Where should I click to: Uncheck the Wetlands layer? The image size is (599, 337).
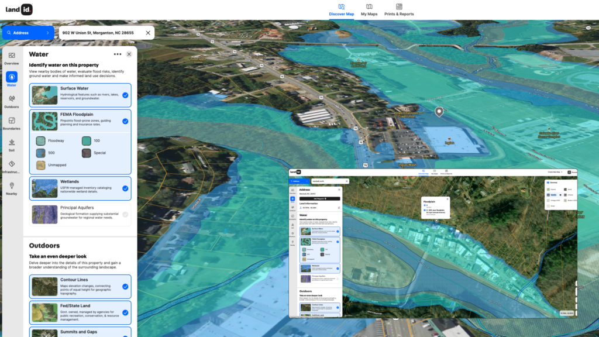coord(125,188)
